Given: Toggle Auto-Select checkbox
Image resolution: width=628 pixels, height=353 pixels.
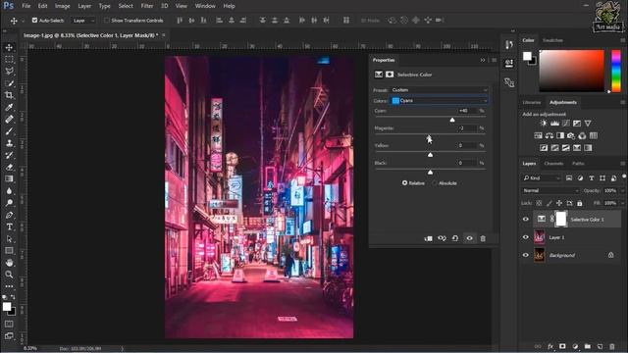Looking at the screenshot, I should tap(35, 20).
